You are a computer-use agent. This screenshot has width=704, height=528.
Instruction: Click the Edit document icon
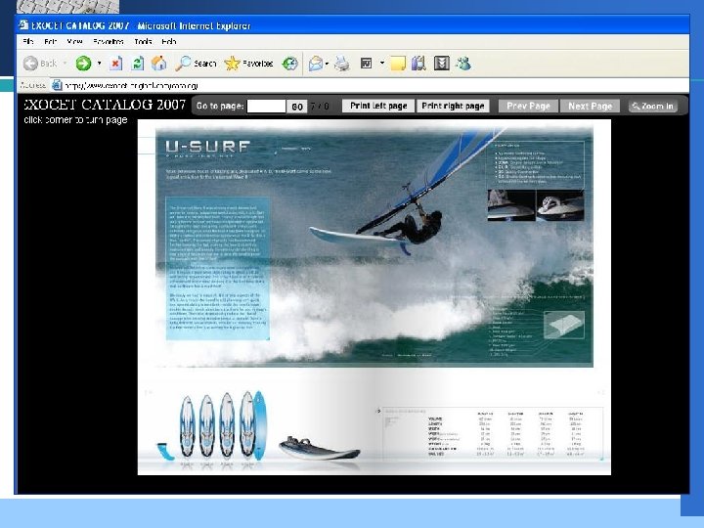point(366,64)
